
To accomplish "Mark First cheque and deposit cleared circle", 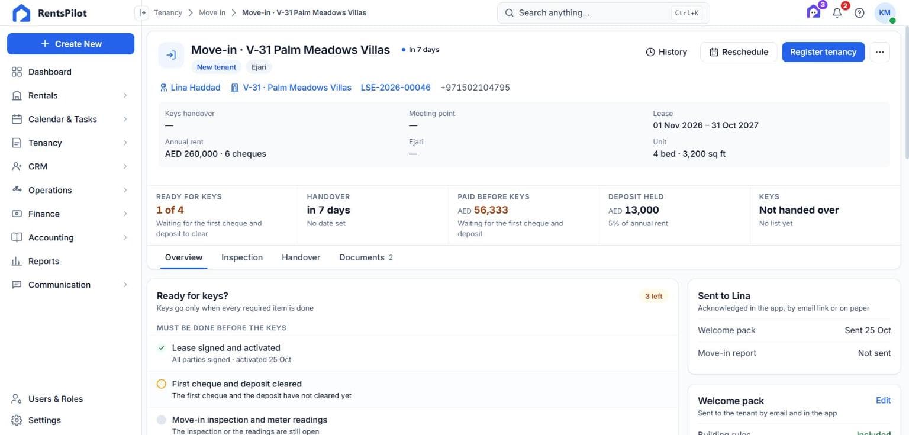I will [x=161, y=384].
